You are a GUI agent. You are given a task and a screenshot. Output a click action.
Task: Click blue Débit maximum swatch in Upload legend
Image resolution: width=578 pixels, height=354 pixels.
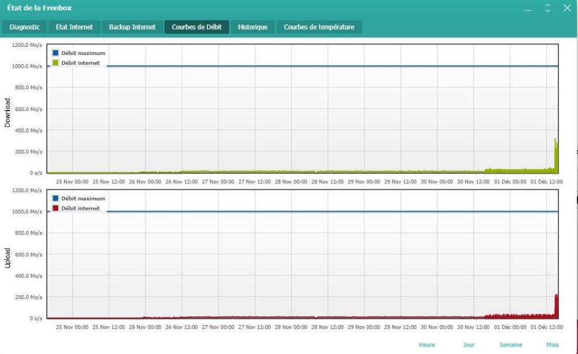coord(55,199)
